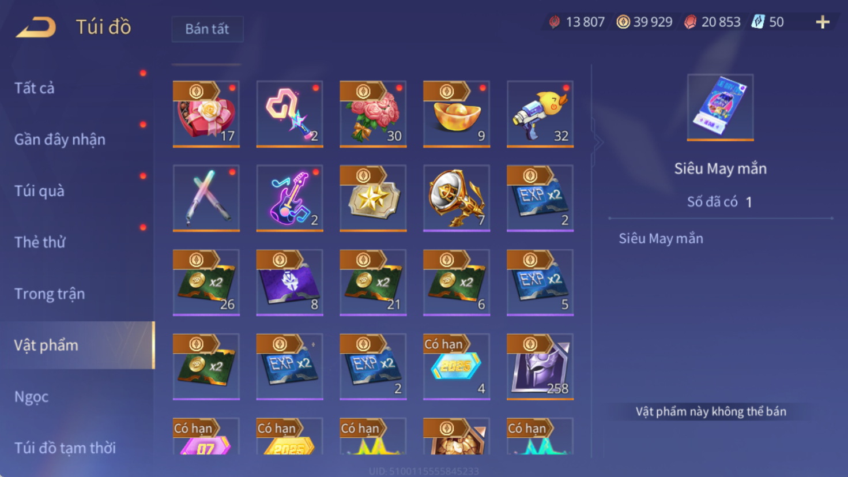Select the crossed light sticks item
Viewport: 848px width, 477px height.
click(x=206, y=198)
